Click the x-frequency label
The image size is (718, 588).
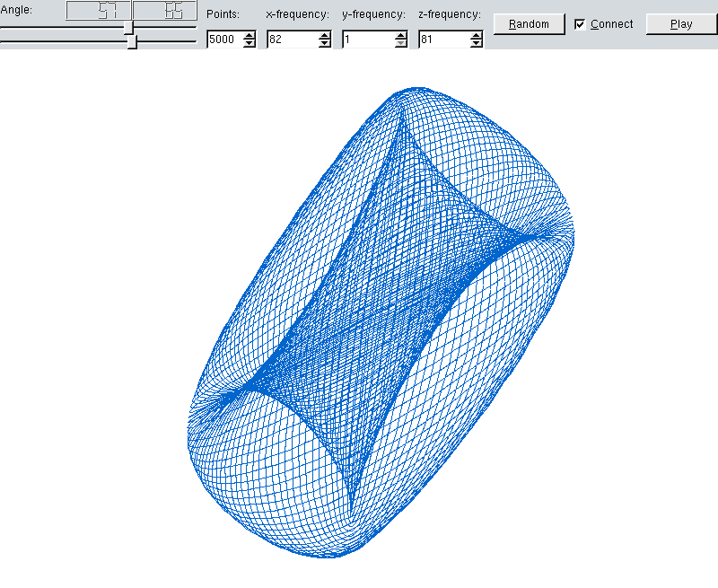(x=298, y=14)
